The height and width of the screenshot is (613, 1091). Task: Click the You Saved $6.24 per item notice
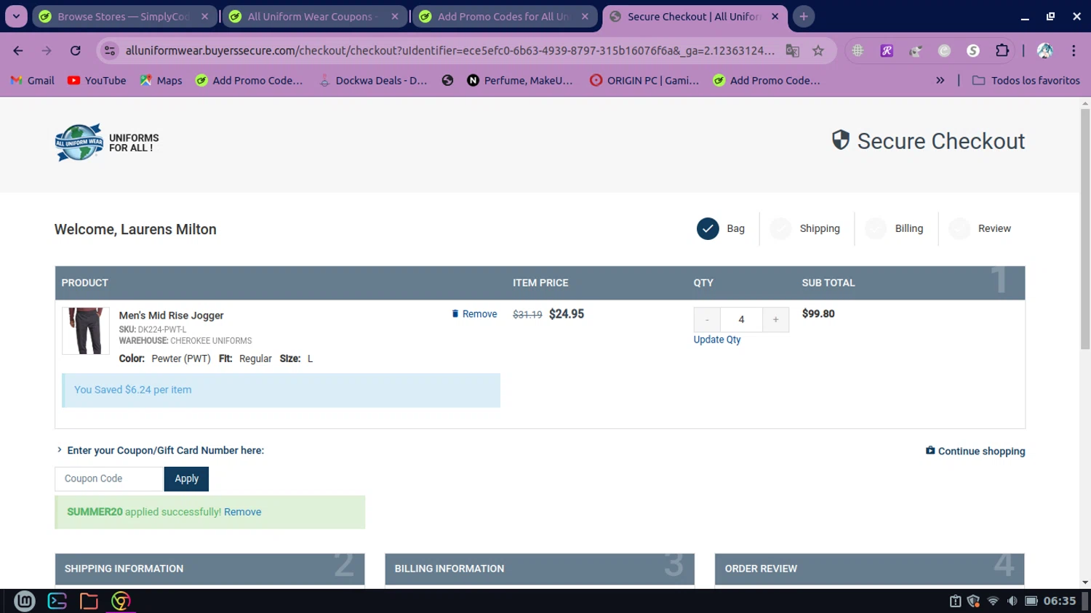pos(281,390)
